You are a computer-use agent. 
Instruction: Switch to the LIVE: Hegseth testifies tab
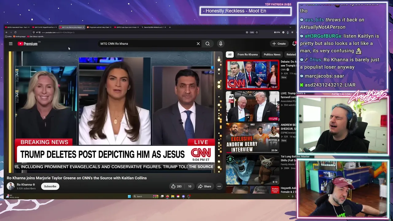(44, 27)
